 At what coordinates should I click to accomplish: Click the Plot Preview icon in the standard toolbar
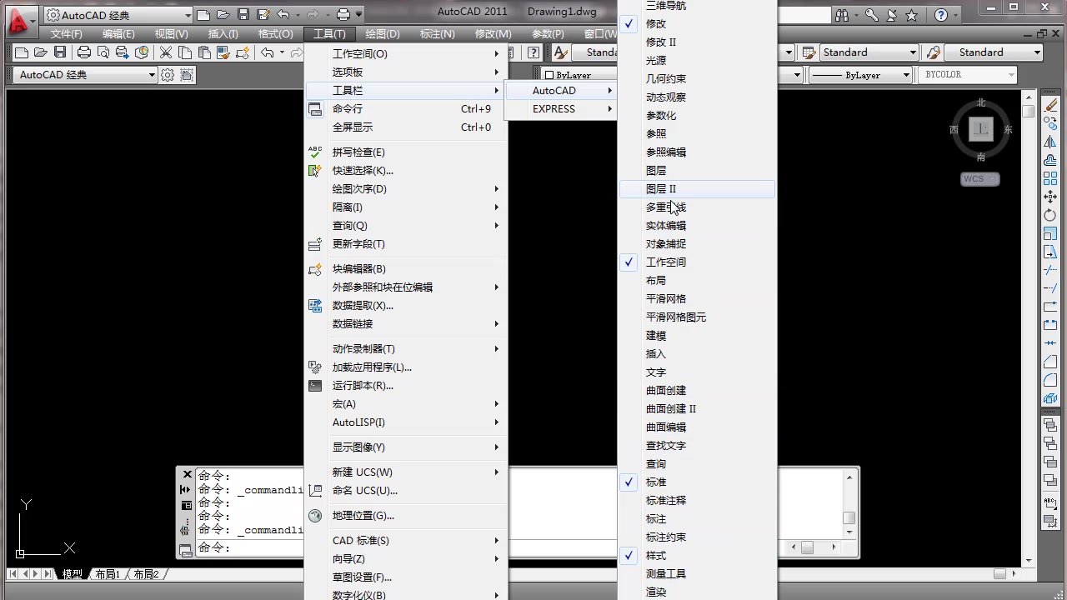[103, 52]
